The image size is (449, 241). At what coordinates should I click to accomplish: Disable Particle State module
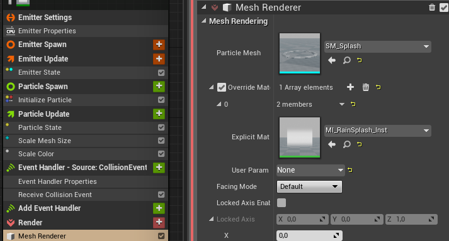(161, 127)
